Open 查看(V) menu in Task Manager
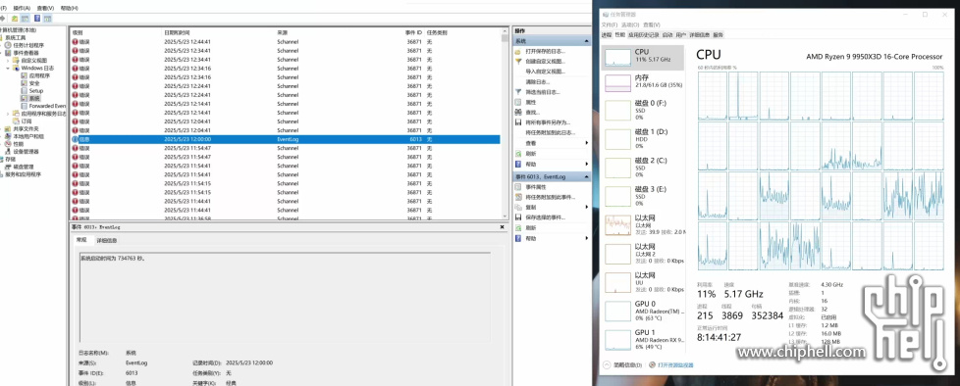Screen dimensions: 960x386 click(652, 25)
